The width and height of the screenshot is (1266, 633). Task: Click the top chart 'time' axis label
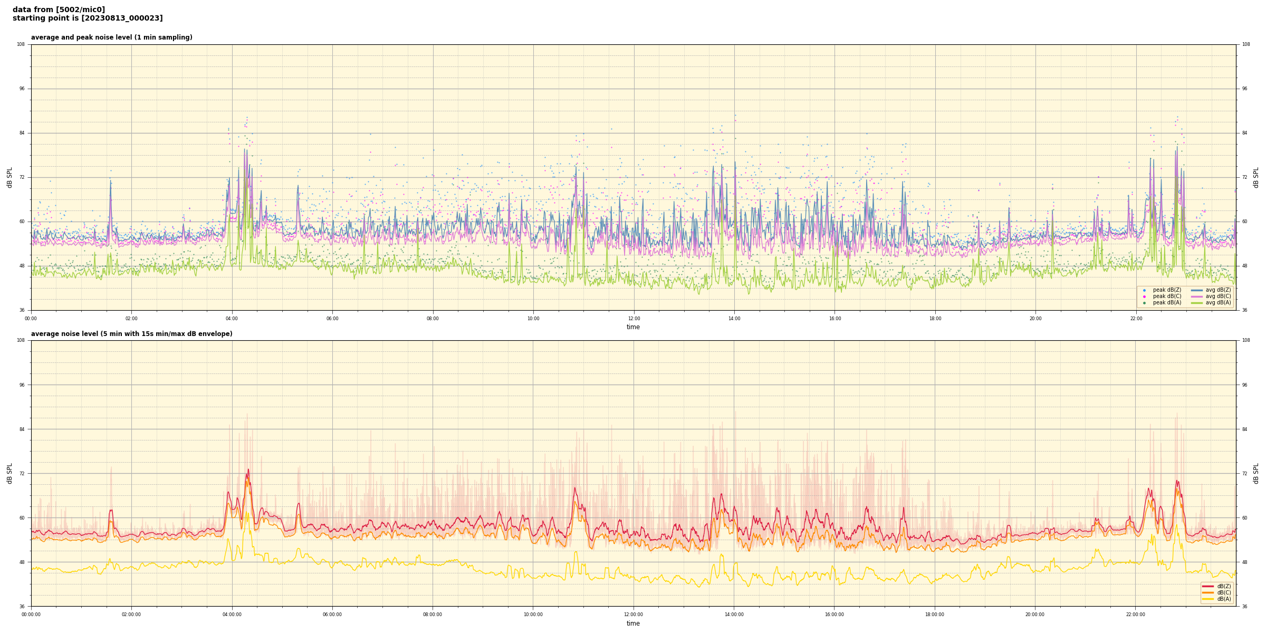633,327
